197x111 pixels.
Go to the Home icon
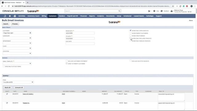(x=15, y=16)
